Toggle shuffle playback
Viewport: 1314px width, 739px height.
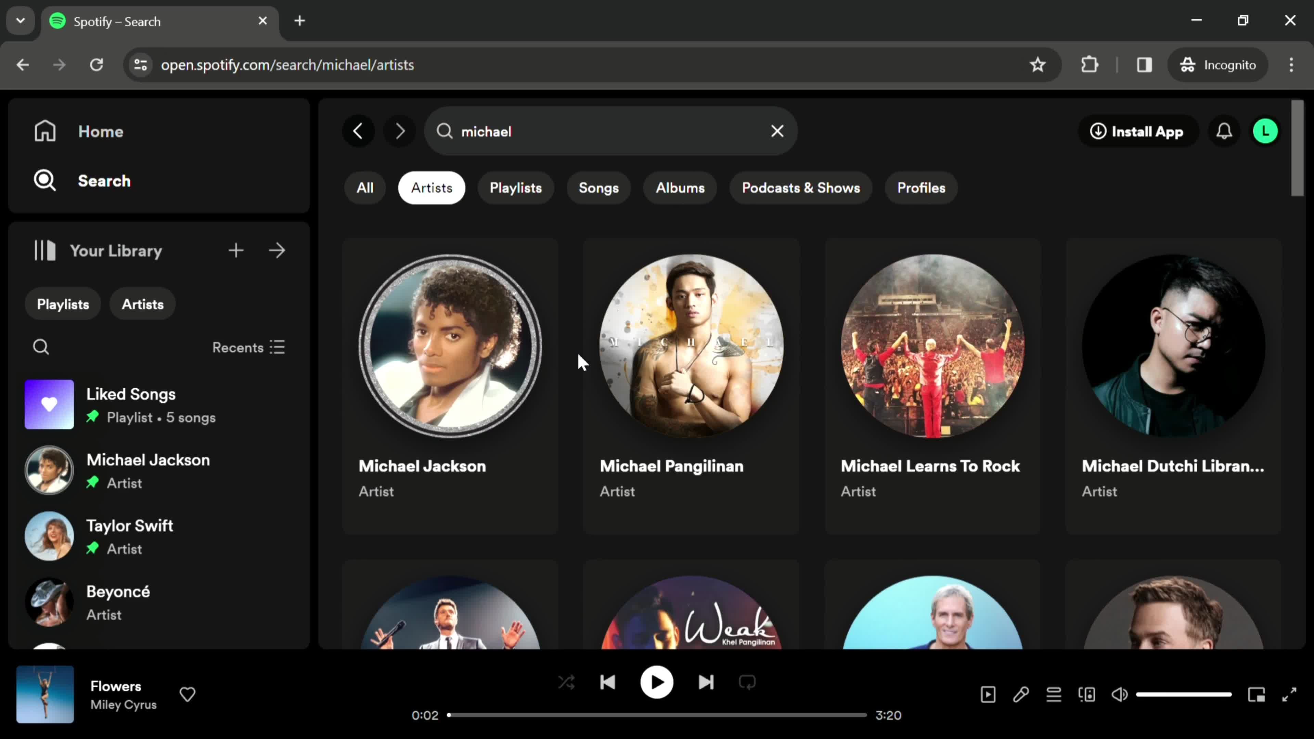tap(566, 682)
